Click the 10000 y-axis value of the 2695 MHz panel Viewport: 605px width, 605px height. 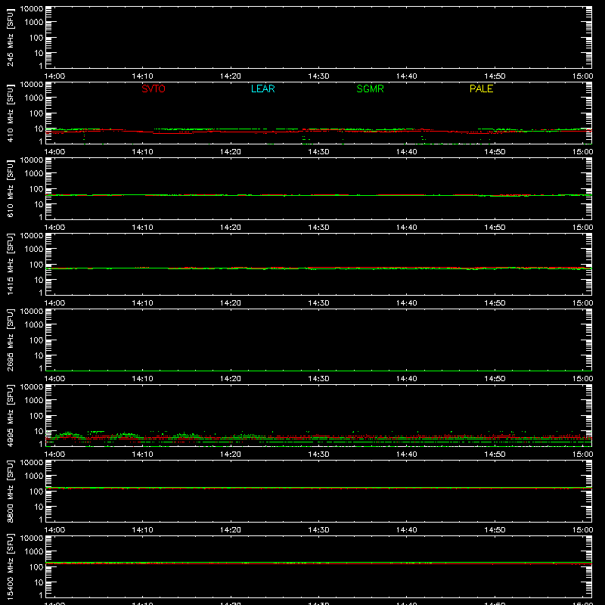coord(32,312)
